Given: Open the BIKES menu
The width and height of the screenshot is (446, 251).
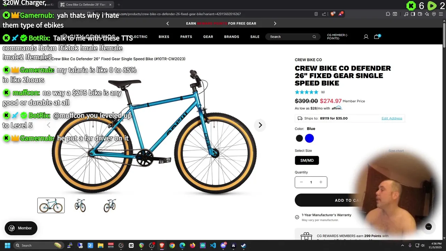Looking at the screenshot, I should tap(164, 37).
